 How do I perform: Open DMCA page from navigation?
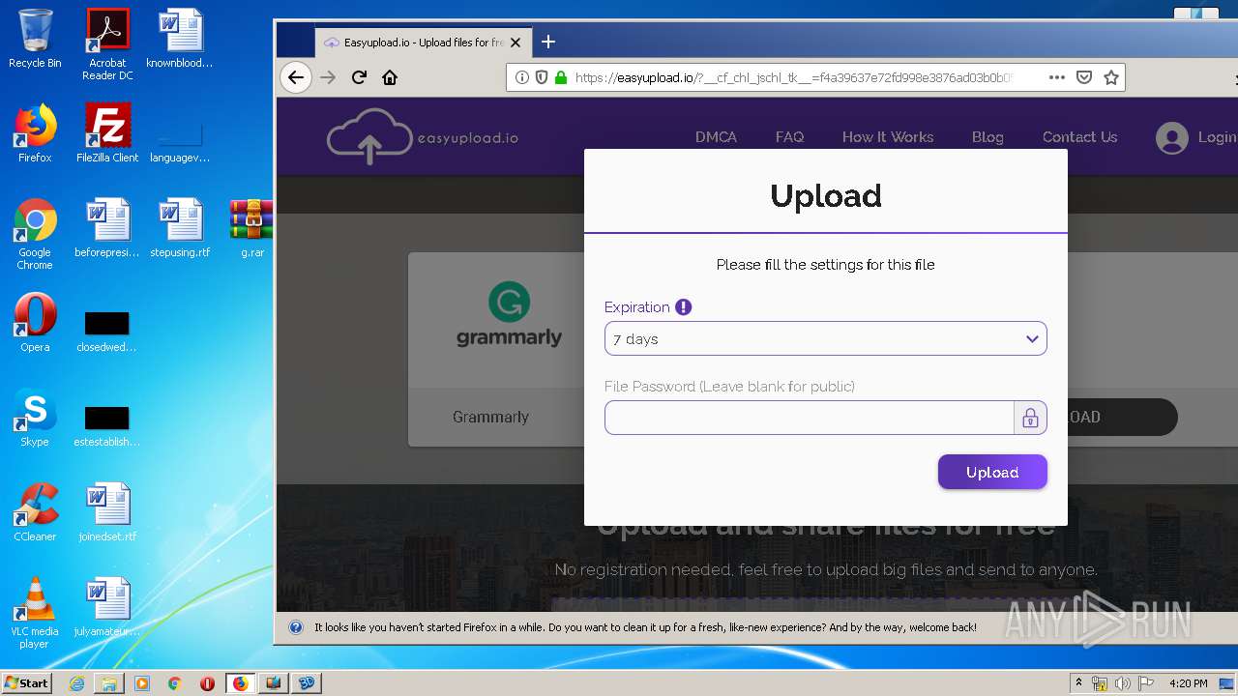(716, 137)
